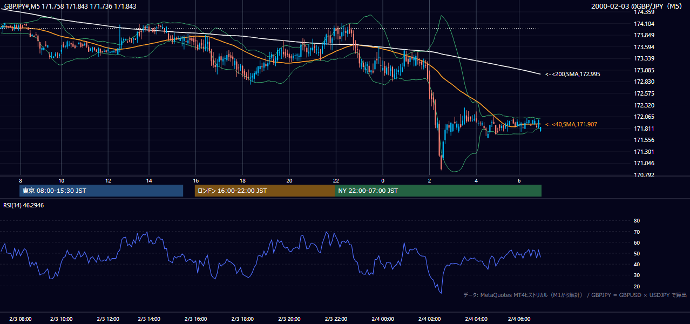This screenshot has width=690, height=324.
Task: Click price axis value 173.849
Action: point(644,35)
